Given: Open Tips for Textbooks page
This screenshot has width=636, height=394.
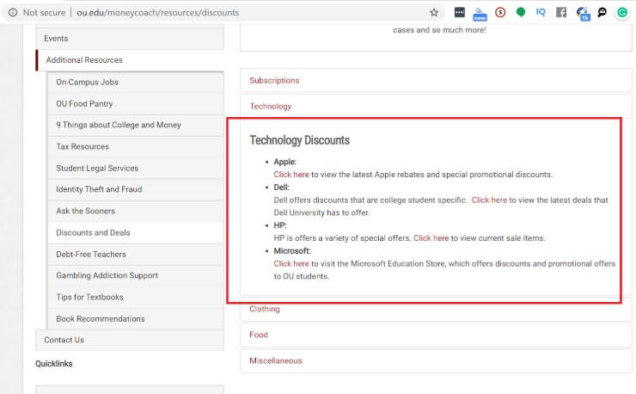Looking at the screenshot, I should pyautogui.click(x=136, y=298).
